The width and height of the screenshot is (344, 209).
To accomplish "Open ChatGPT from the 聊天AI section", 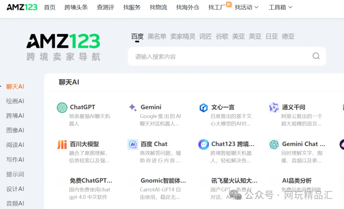I will 62,107.
